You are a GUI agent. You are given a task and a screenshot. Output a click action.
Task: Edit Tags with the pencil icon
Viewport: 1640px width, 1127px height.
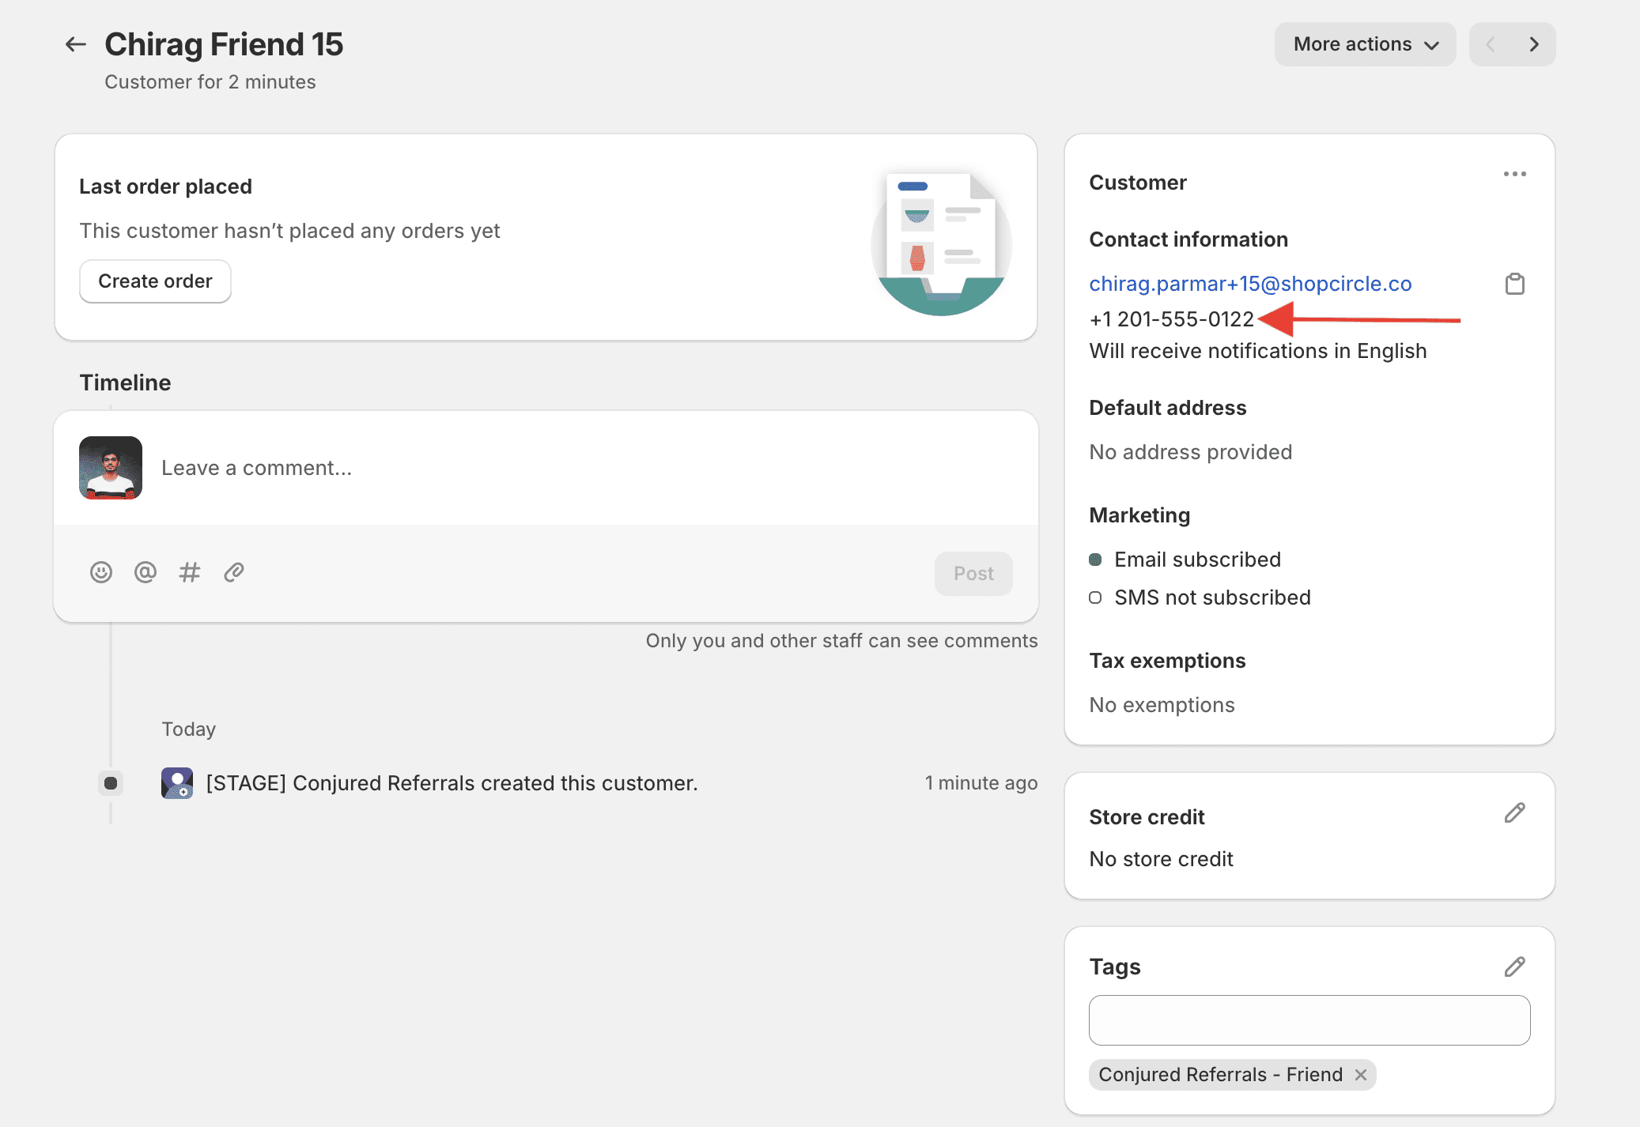pos(1514,967)
